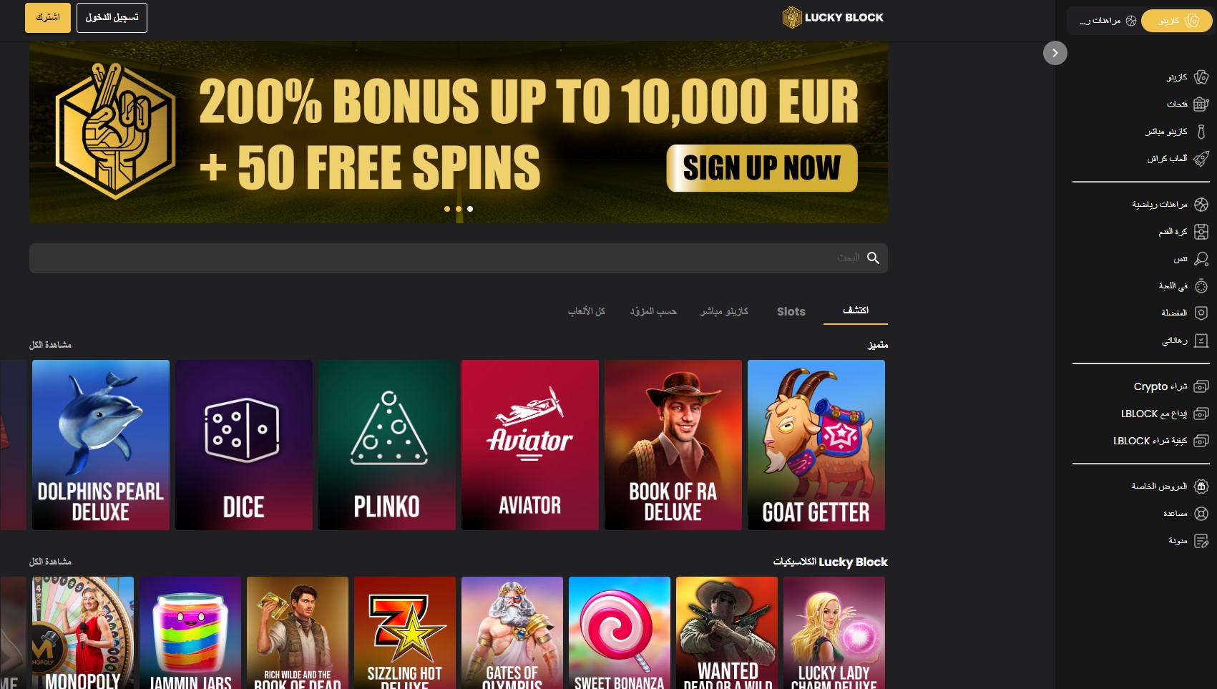Select the tennis racket icon in sidebar
1217x689 pixels.
tap(1201, 259)
